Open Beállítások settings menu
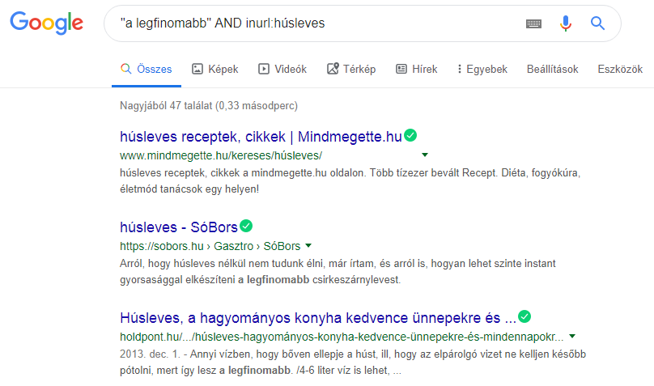 pos(552,70)
